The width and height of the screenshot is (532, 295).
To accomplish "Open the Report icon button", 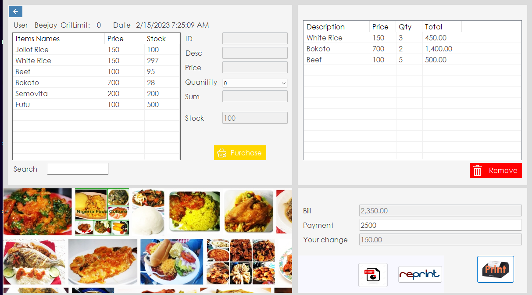I will click(x=372, y=275).
